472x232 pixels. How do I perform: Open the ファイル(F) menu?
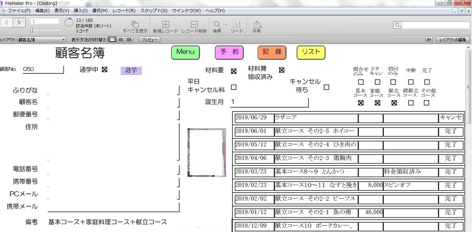pos(19,11)
